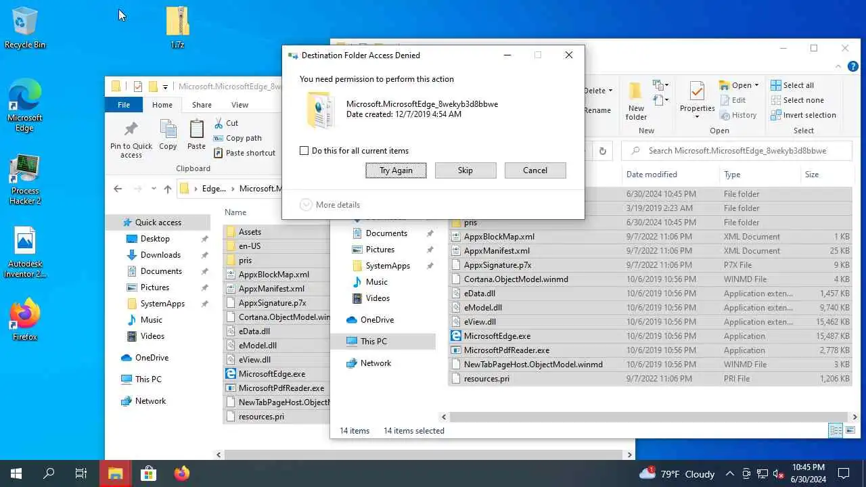The image size is (866, 487).
Task: Open taskbar search magnifier
Action: pos(49,473)
